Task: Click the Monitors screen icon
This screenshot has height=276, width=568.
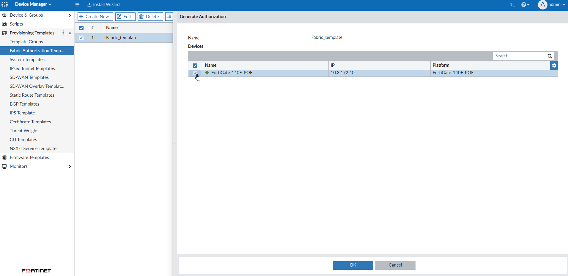Action: pyautogui.click(x=4, y=166)
